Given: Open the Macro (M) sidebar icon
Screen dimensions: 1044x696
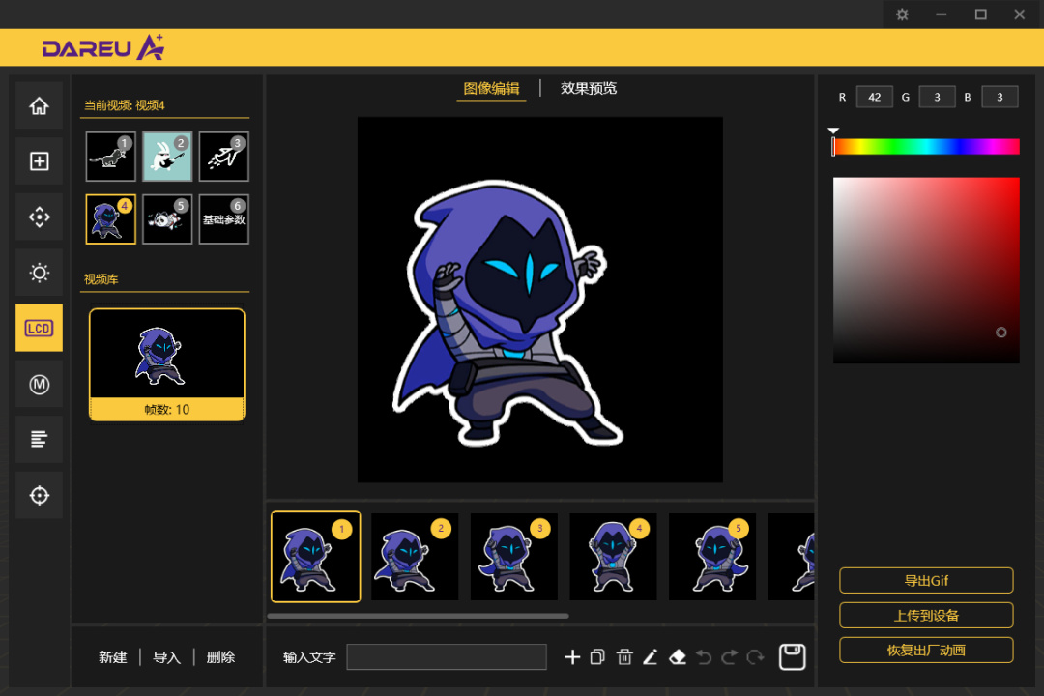Looking at the screenshot, I should click(40, 385).
